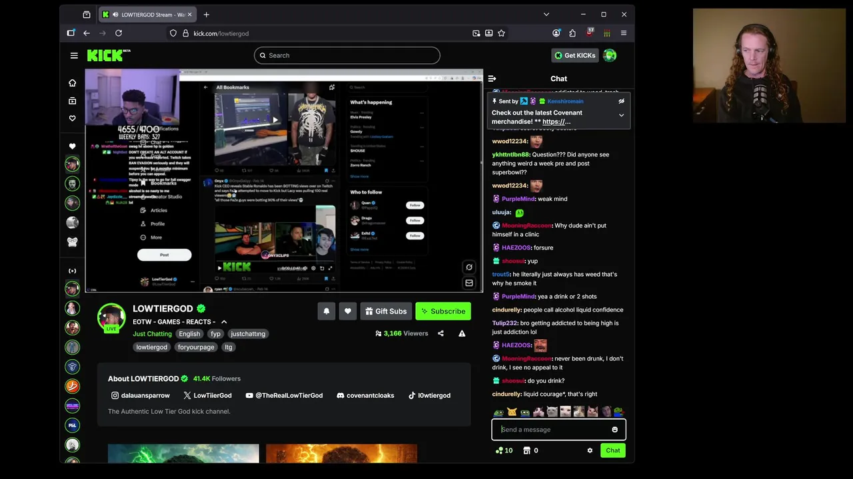Viewport: 853px width, 479px height.
Task: Select the English tag
Action: click(189, 334)
